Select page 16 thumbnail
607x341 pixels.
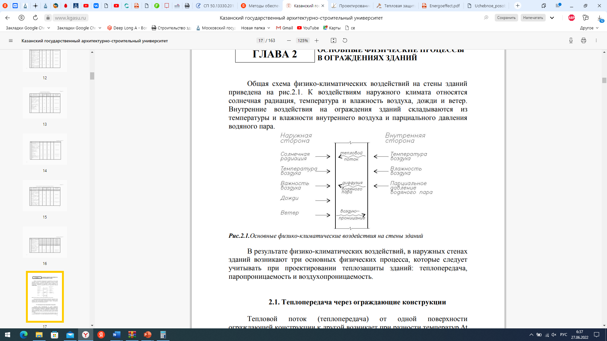click(45, 242)
